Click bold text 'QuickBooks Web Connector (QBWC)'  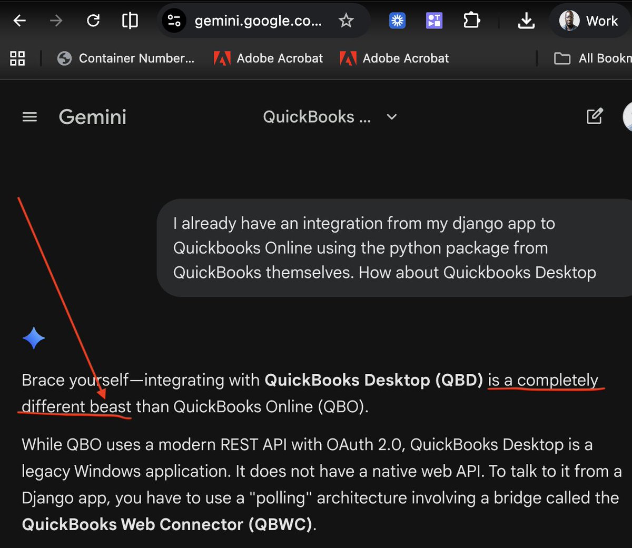(167, 524)
